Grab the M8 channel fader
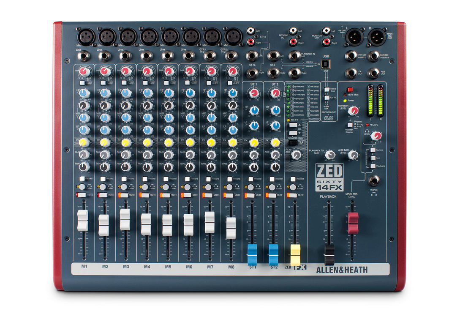 [x=231, y=228]
